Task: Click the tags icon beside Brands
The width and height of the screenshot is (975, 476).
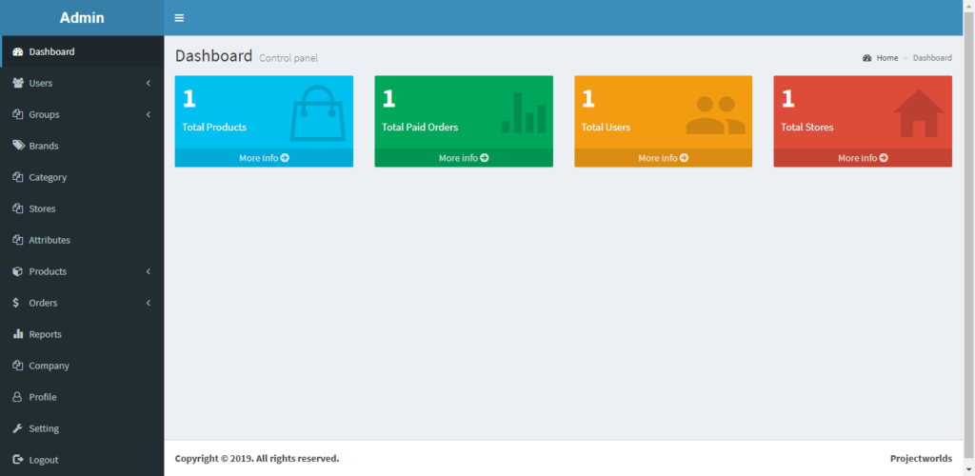Action: coord(18,146)
